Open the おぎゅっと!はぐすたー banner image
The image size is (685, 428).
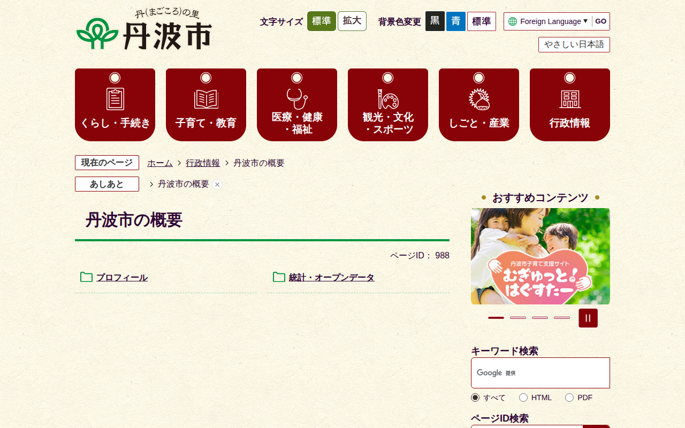541,256
